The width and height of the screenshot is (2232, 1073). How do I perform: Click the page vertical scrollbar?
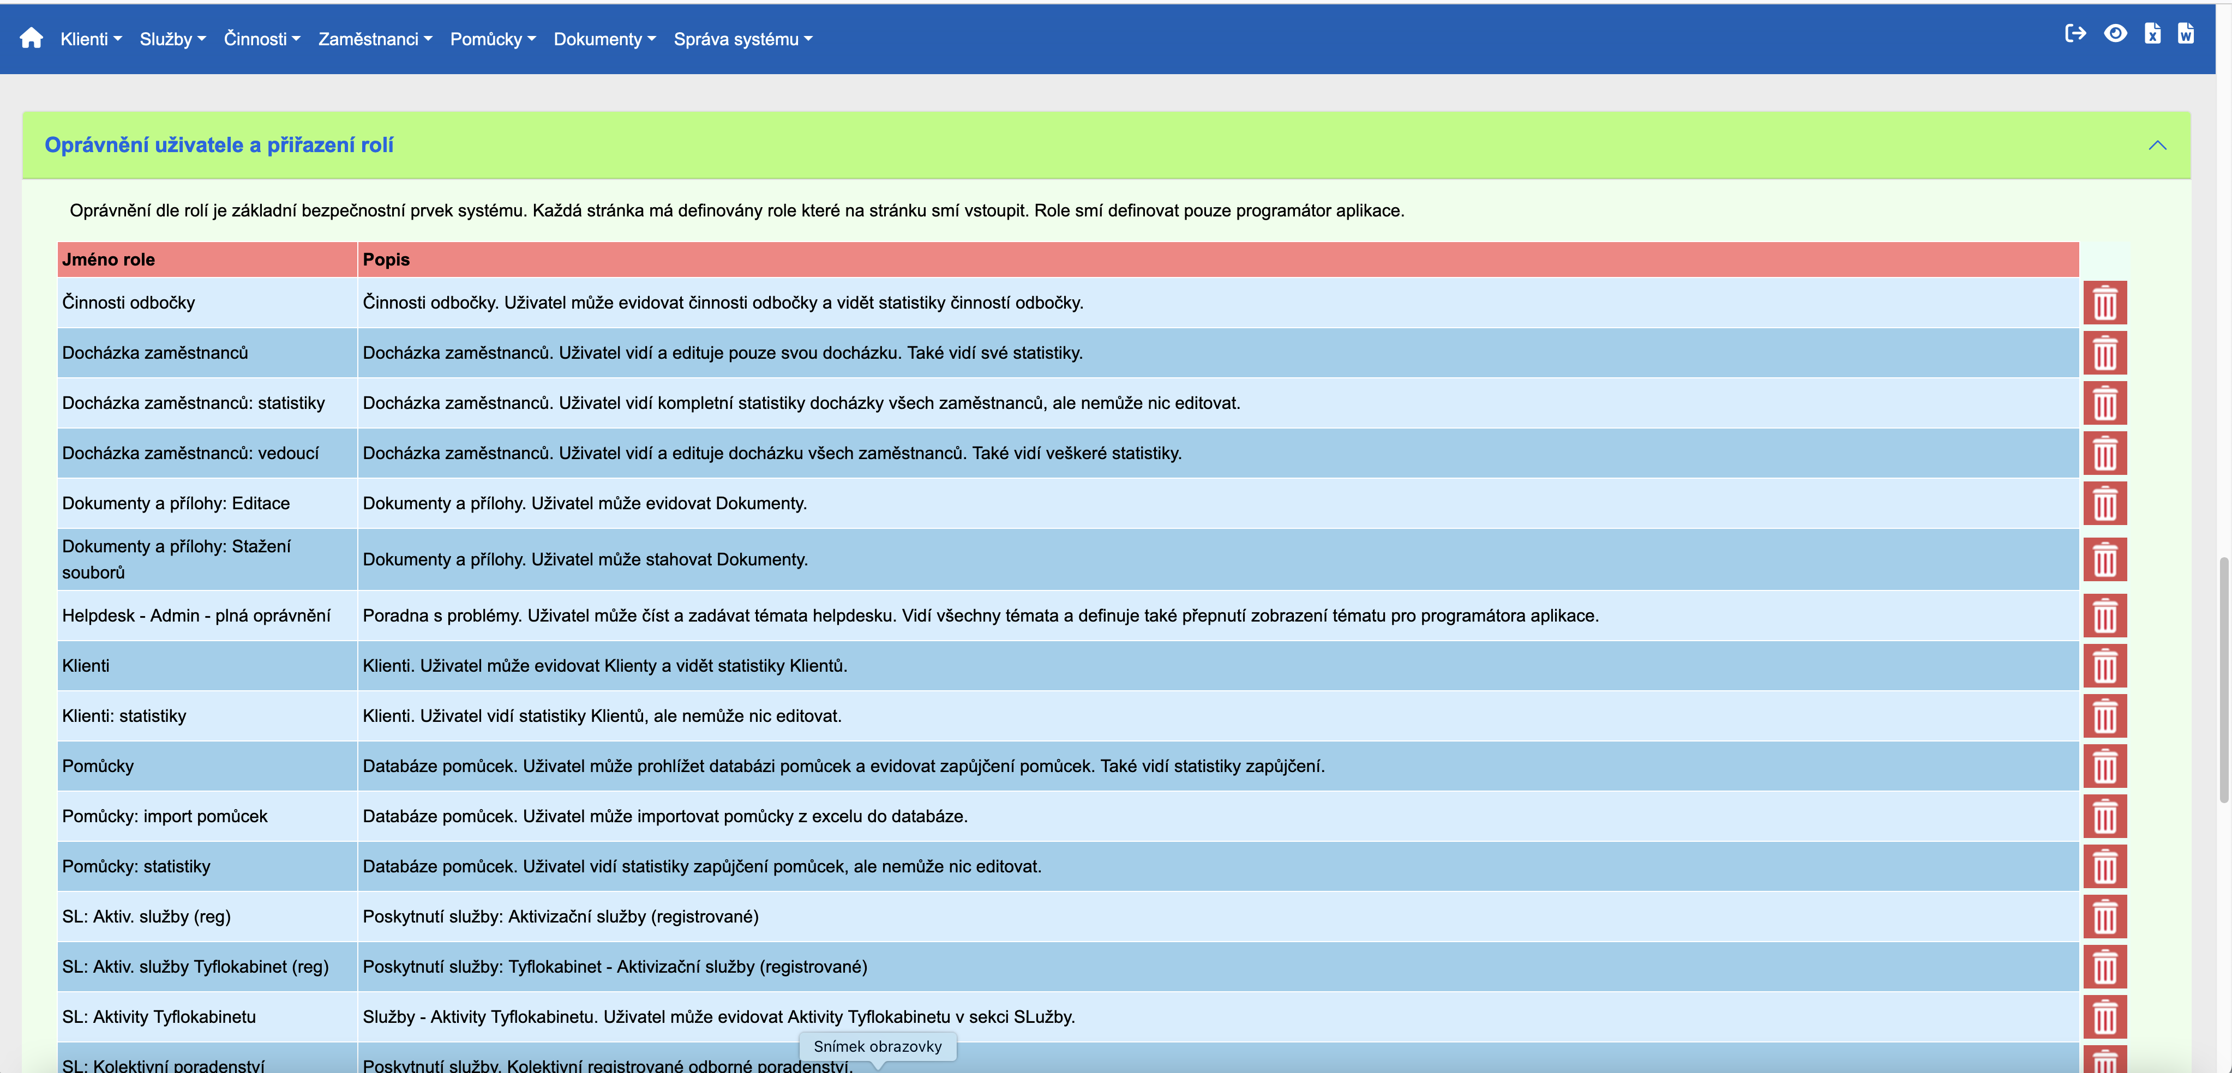tap(2223, 680)
